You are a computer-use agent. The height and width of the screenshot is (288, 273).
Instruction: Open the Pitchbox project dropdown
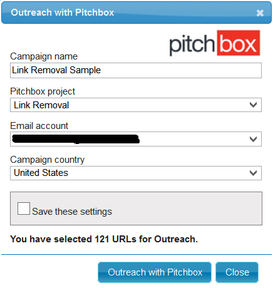(136, 105)
